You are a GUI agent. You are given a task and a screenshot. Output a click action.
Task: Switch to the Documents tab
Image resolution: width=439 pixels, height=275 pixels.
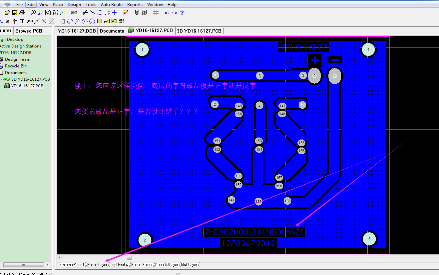point(112,31)
